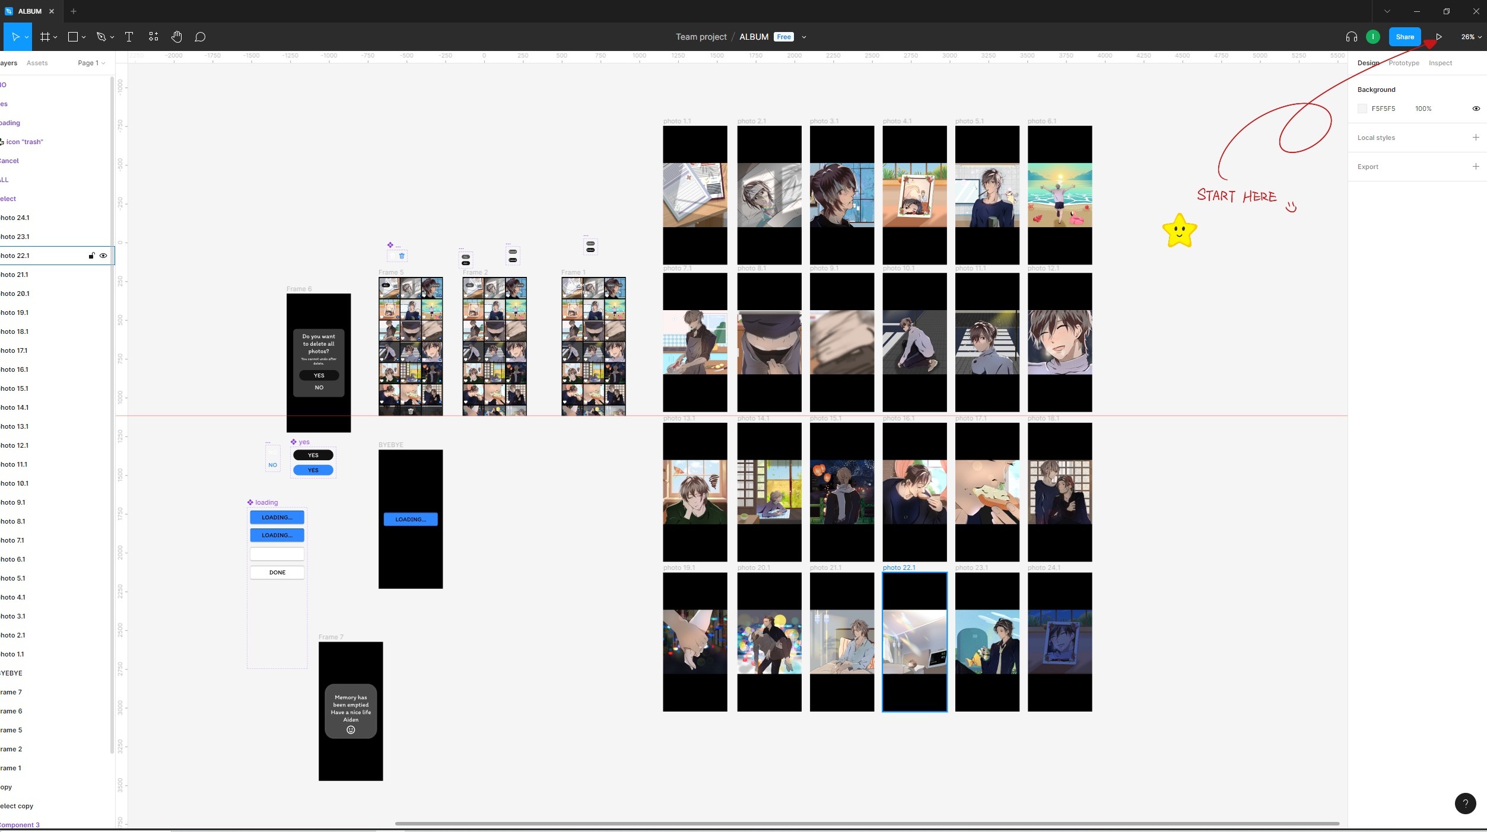Present the prototype with play icon
Image resolution: width=1487 pixels, height=832 pixels.
point(1438,37)
